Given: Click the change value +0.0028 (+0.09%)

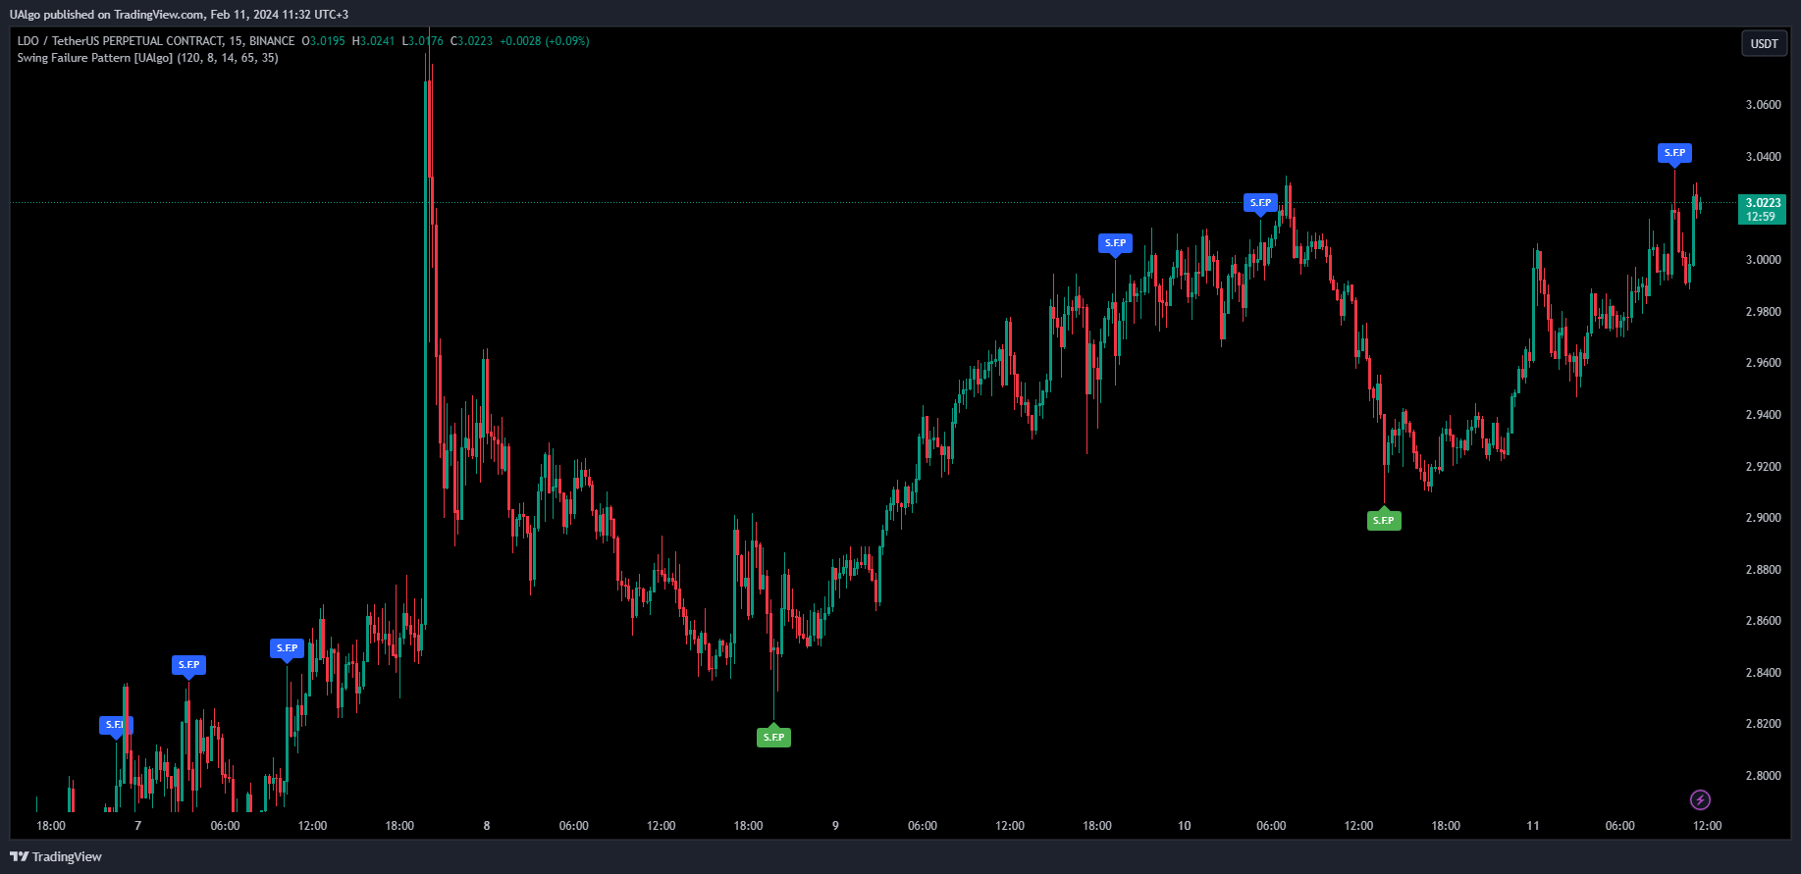Looking at the screenshot, I should (545, 41).
